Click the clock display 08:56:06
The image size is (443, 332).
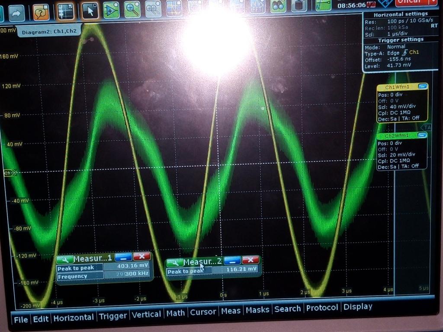tap(351, 5)
